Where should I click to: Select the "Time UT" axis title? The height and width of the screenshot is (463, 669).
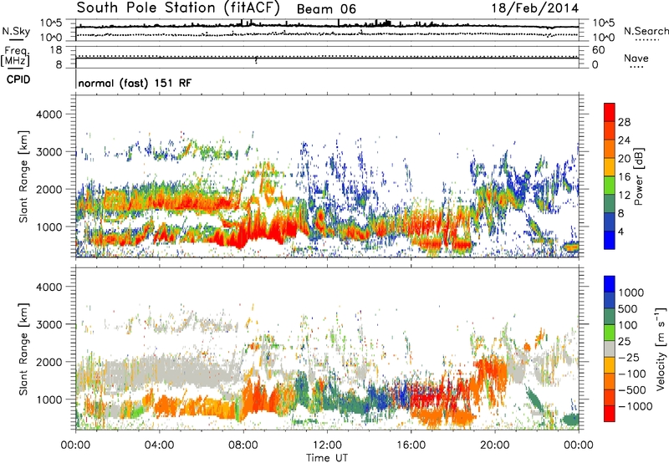327,458
